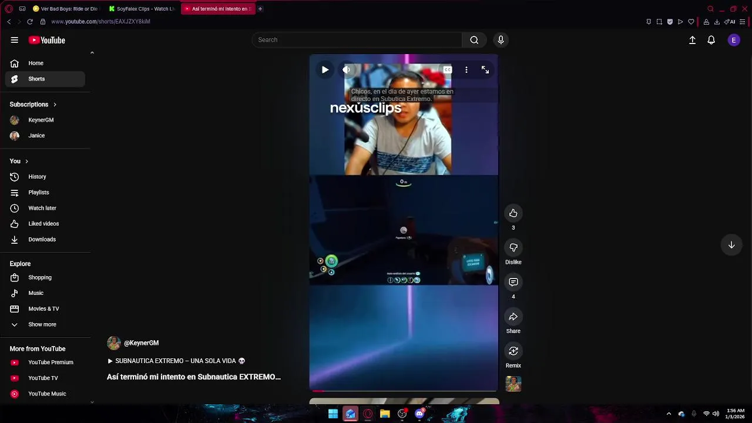
Task: Open the comments panel
Action: coord(513,282)
